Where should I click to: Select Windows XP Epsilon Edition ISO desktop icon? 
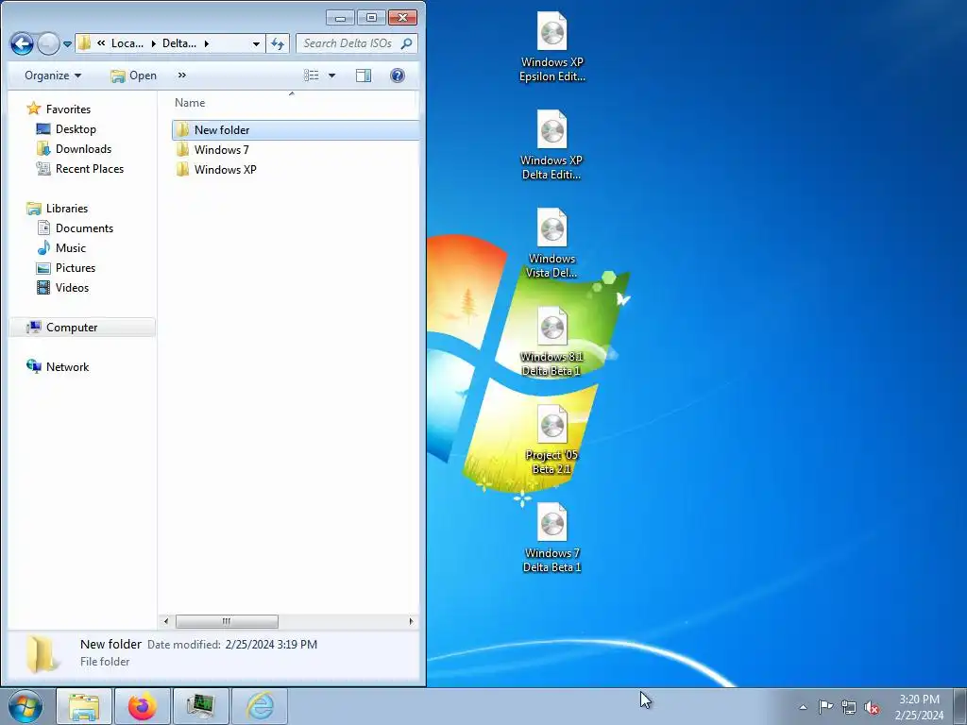tap(551, 47)
